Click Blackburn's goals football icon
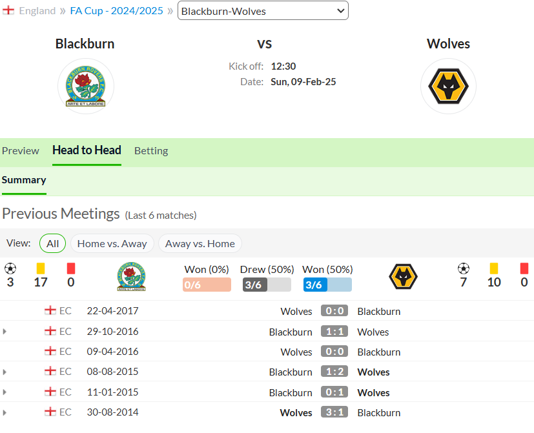 [10, 268]
